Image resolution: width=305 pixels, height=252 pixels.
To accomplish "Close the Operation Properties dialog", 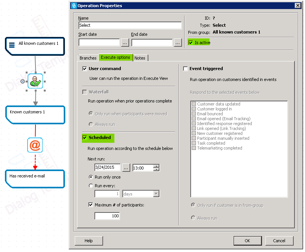I will click(x=298, y=5).
